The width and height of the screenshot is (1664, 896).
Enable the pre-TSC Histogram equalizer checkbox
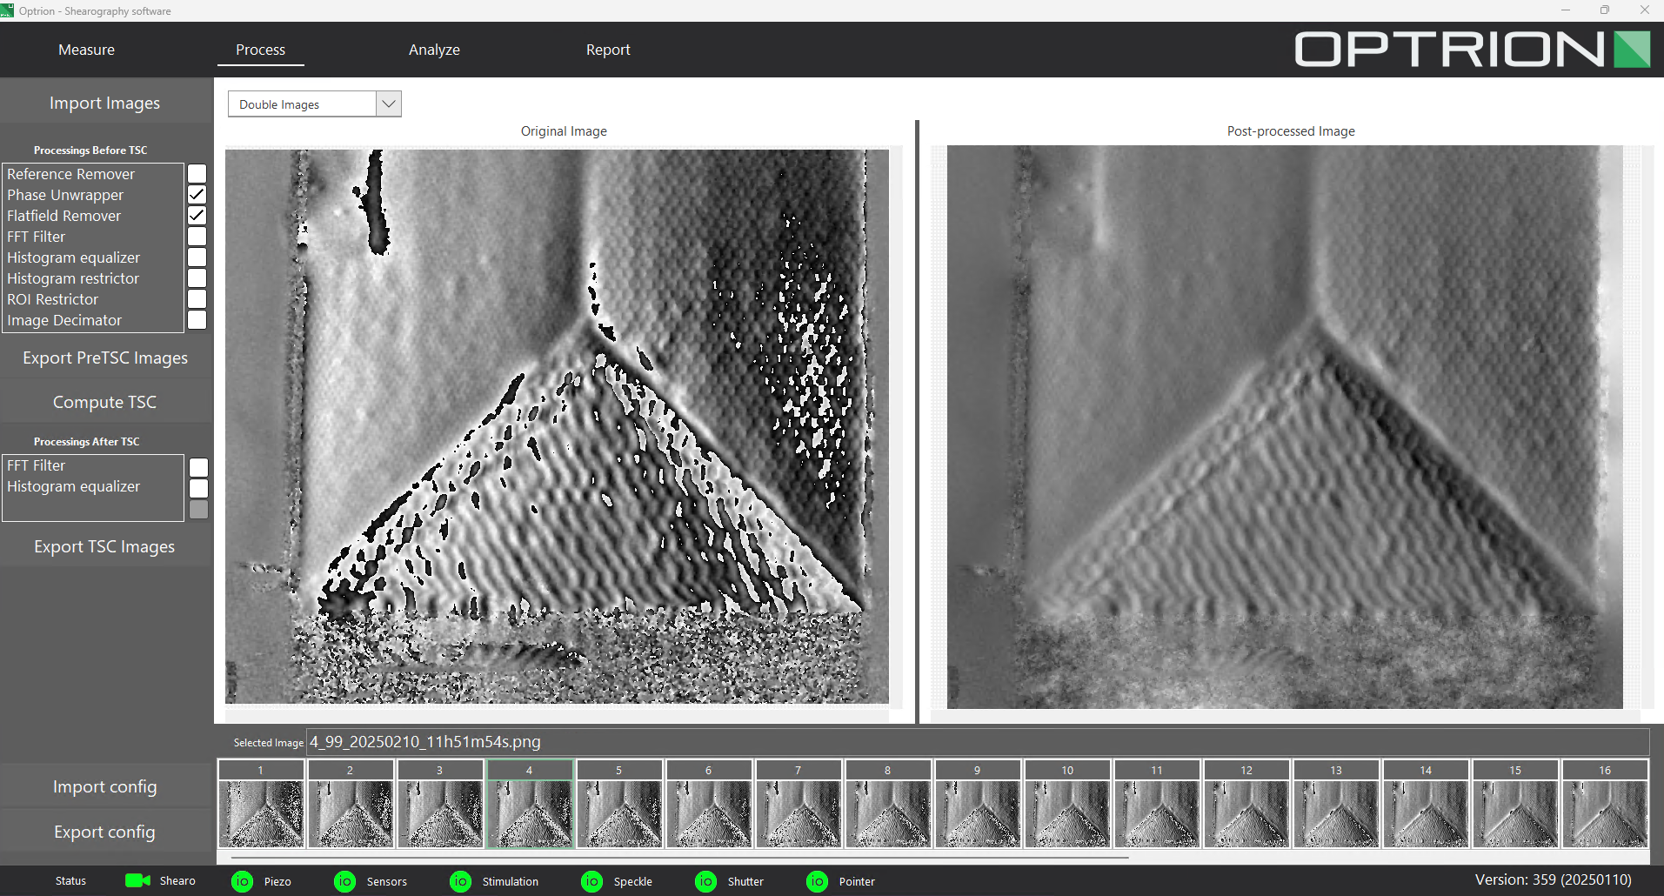tap(197, 257)
